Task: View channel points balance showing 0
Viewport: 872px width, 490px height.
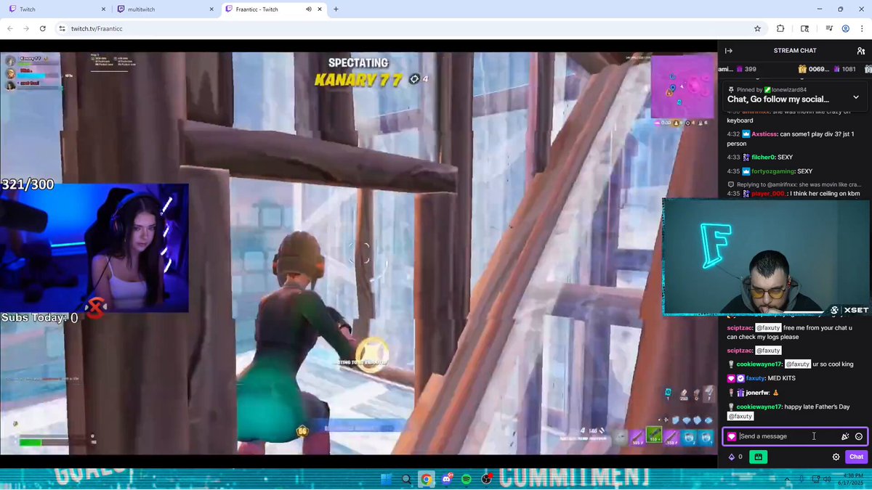Action: click(x=735, y=457)
